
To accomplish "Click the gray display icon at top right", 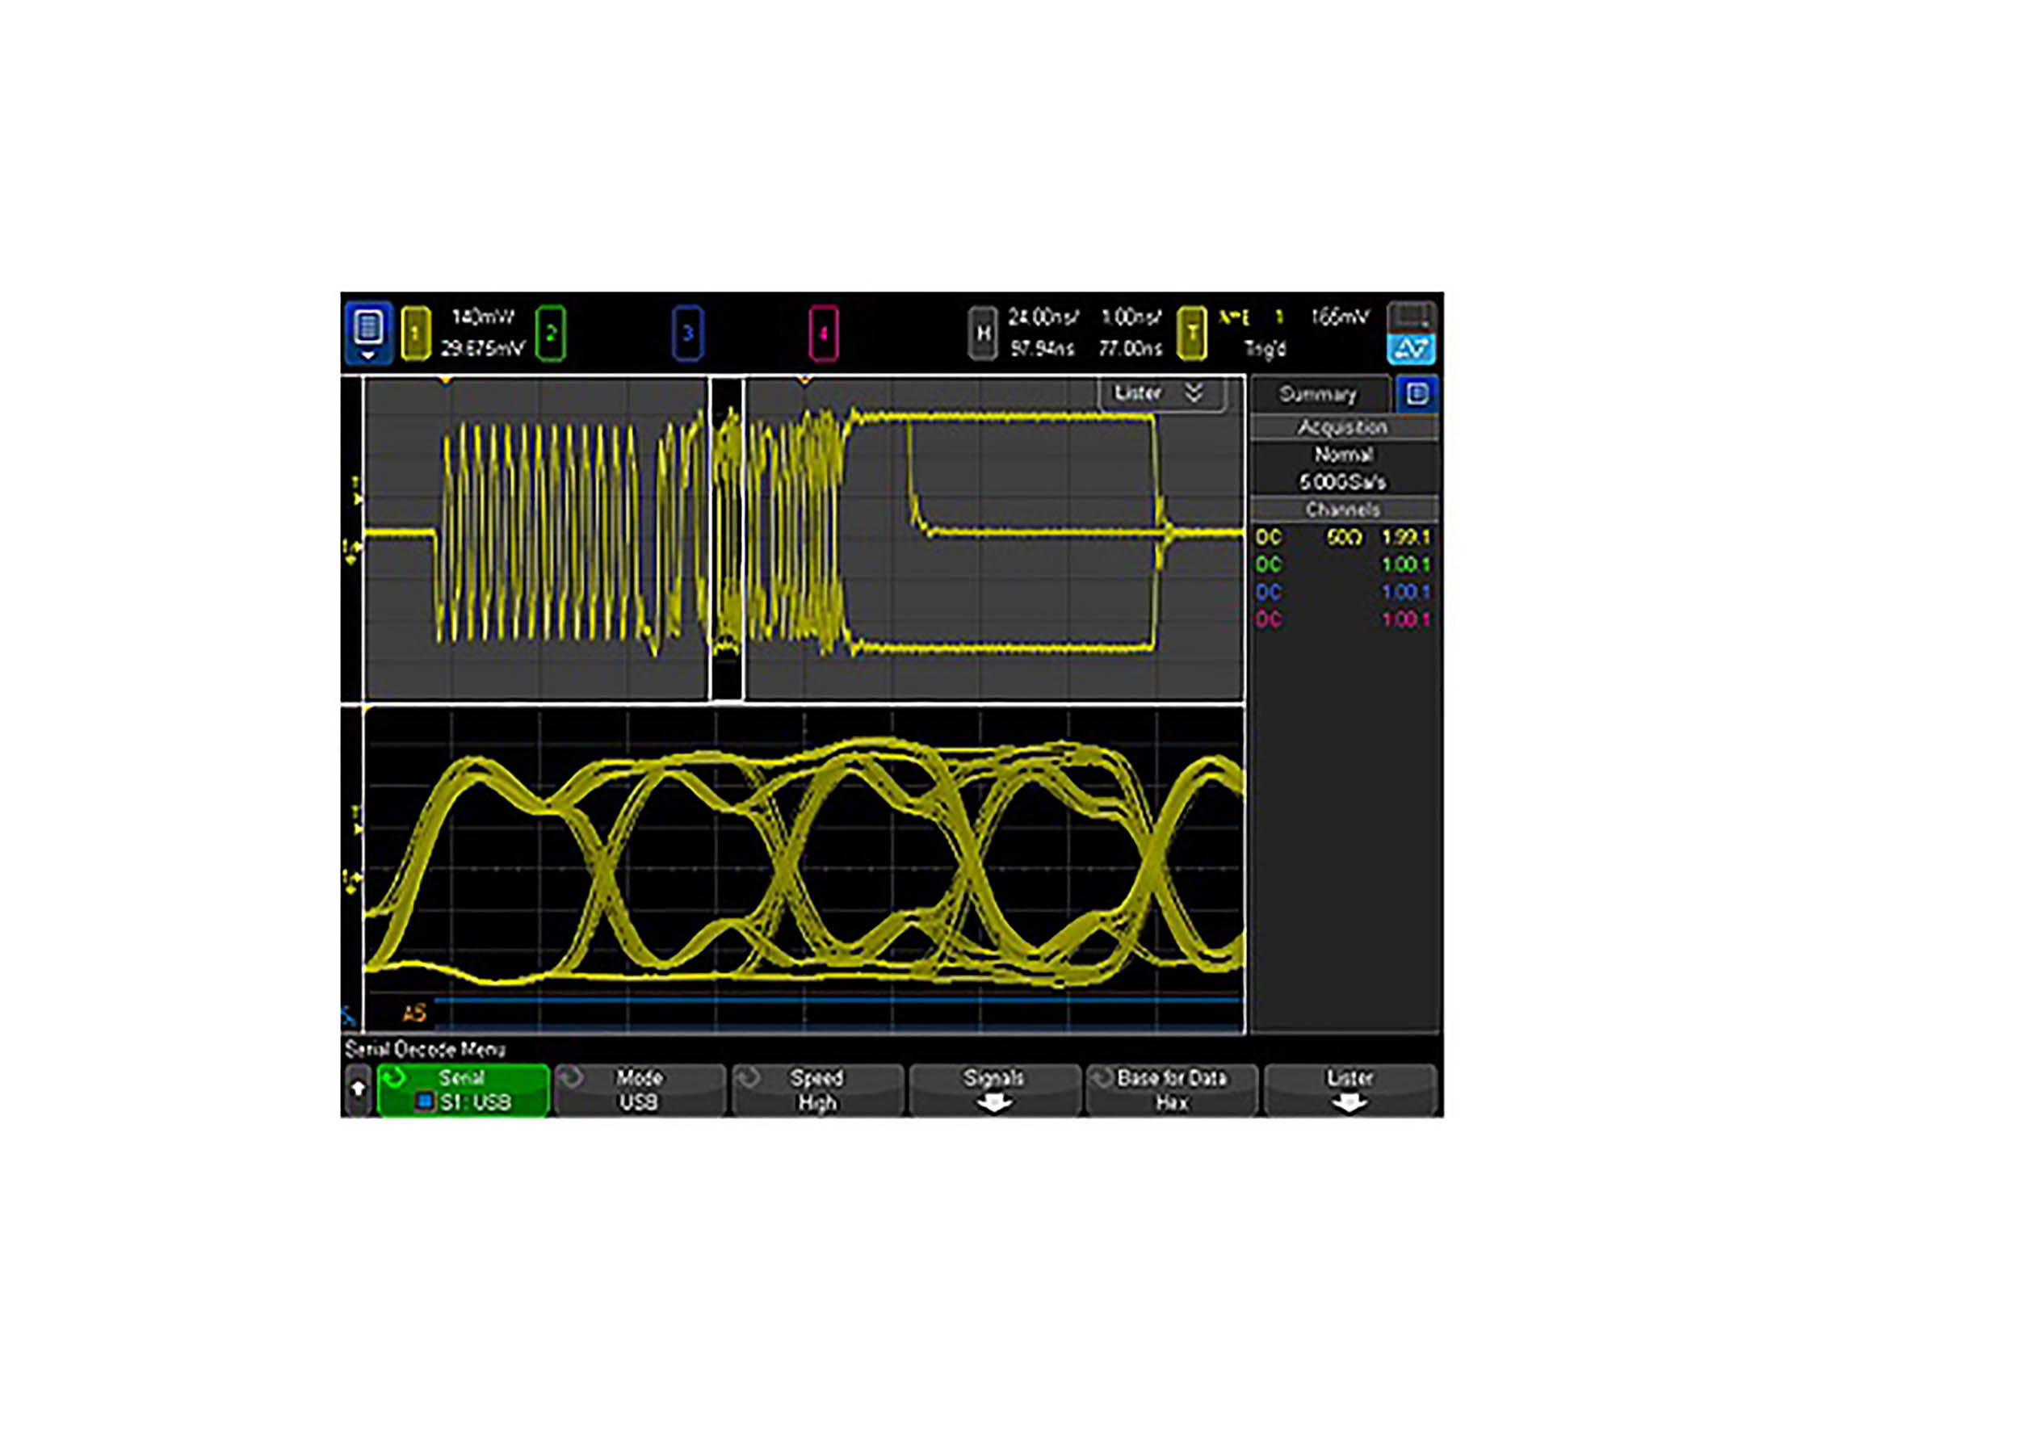I will click(x=1411, y=317).
